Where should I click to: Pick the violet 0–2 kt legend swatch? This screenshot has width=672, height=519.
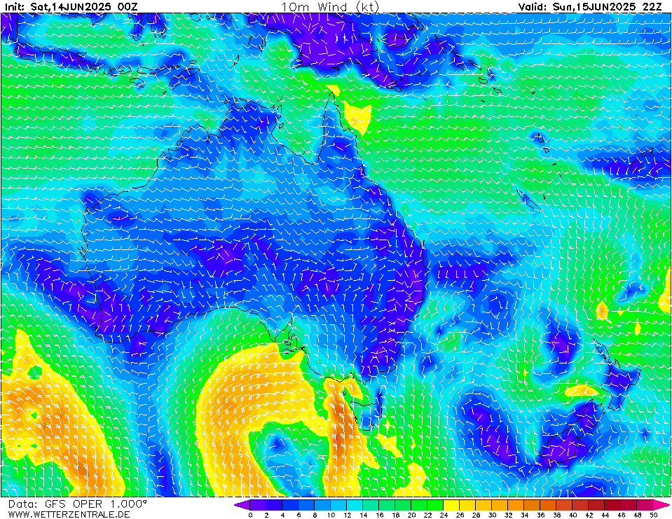tap(258, 505)
